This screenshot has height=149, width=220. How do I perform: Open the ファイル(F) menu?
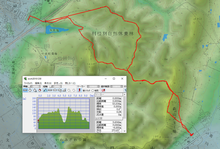(28, 83)
